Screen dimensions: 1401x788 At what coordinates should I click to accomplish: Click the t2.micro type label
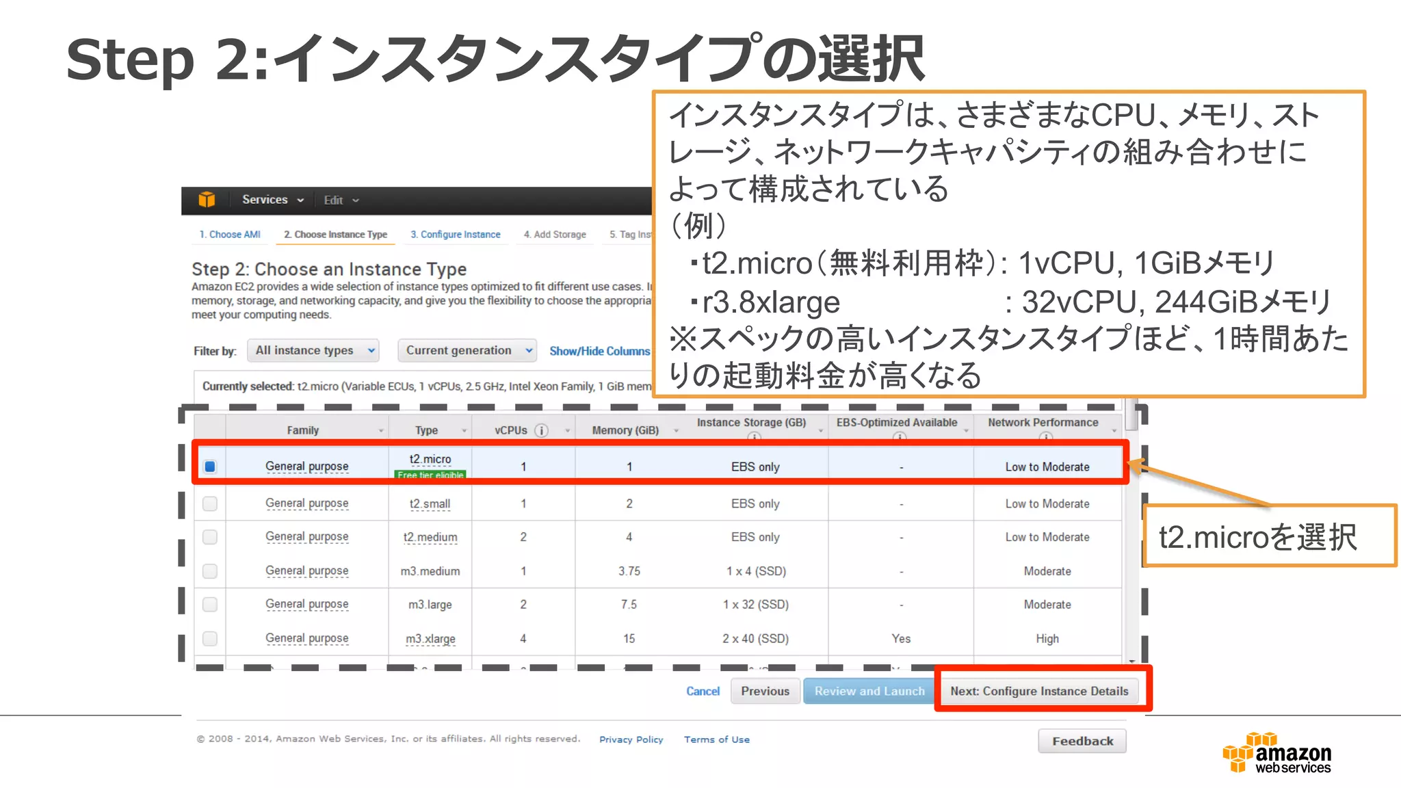[430, 459]
